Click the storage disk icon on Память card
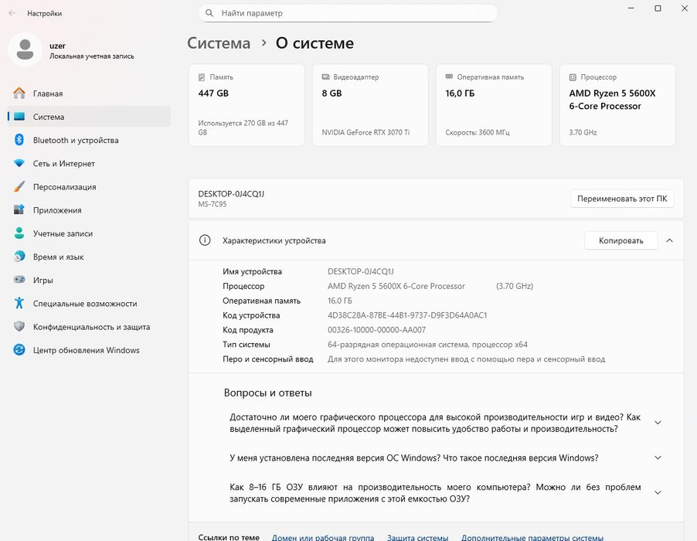This screenshot has width=697, height=541. 202,77
